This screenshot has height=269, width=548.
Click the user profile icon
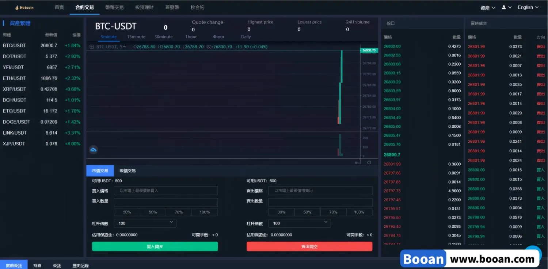click(504, 7)
